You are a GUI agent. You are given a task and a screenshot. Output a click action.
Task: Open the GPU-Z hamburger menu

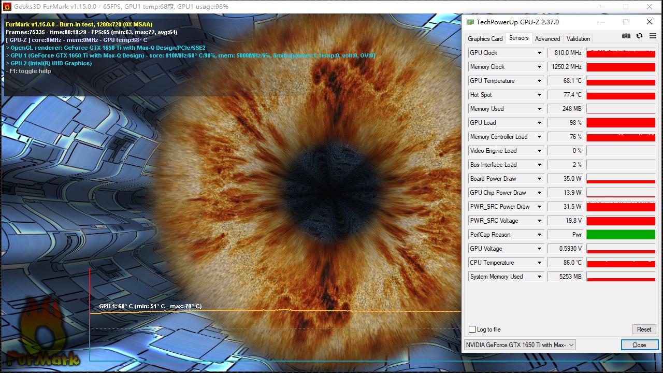pyautogui.click(x=653, y=36)
